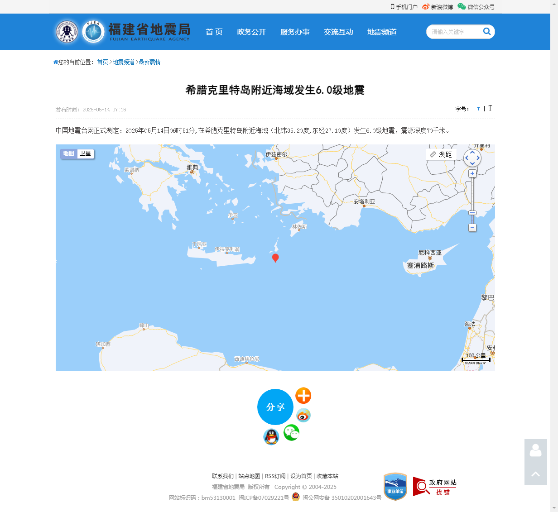Viewport: 558px width, 512px height.
Task: Click the blue 分享 share button
Action: coord(275,407)
